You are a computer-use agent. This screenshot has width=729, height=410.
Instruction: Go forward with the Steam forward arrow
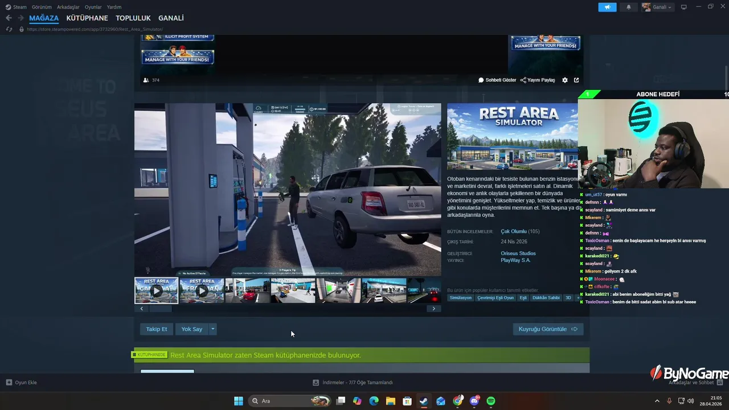tap(20, 18)
